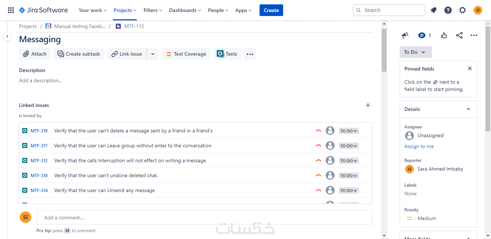Toggle the watch eye icon
The image size is (491, 239).
[x=422, y=35]
